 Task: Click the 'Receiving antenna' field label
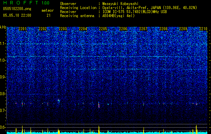click(77, 16)
